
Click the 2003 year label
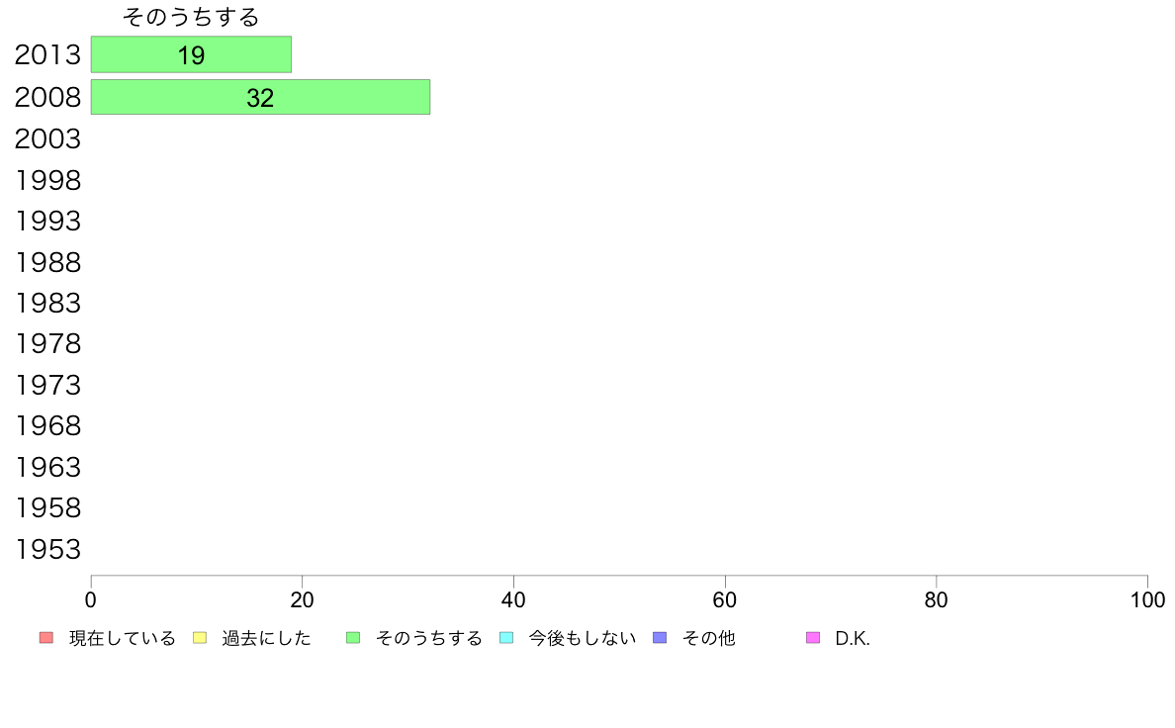pyautogui.click(x=47, y=138)
